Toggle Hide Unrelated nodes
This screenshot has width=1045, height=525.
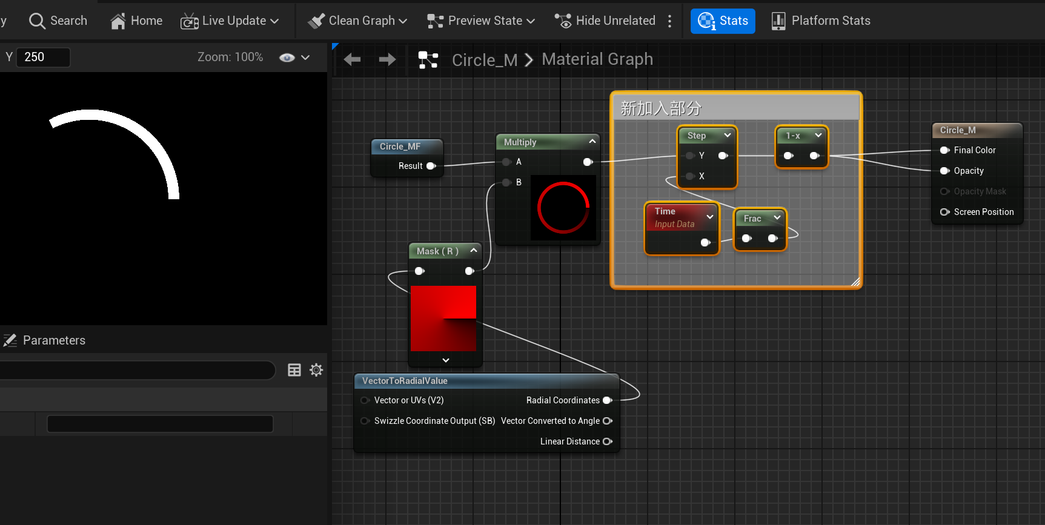pyautogui.click(x=605, y=21)
